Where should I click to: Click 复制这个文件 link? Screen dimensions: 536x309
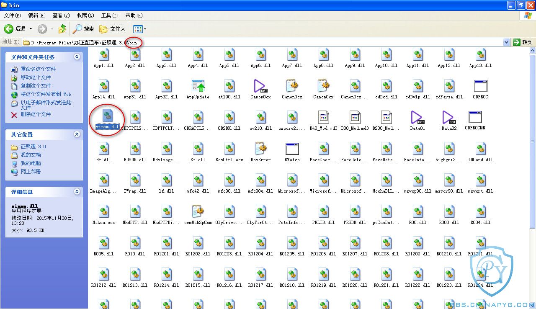point(36,86)
